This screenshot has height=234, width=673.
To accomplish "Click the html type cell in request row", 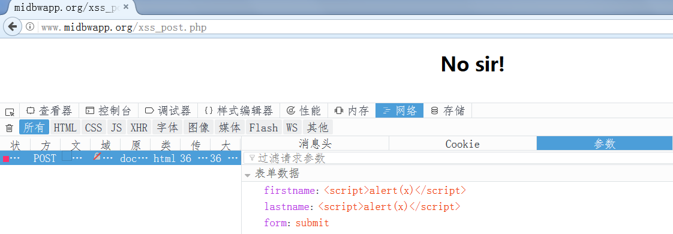I will coord(164,158).
